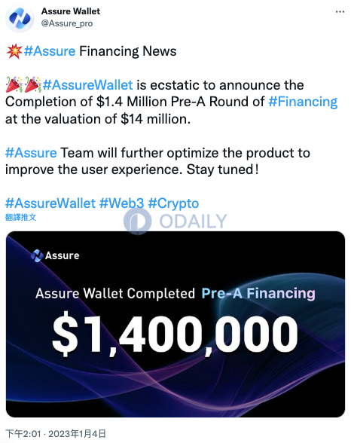Click the 2023年1月4日 tweet date
This screenshot has height=443, width=351.
click(77, 433)
